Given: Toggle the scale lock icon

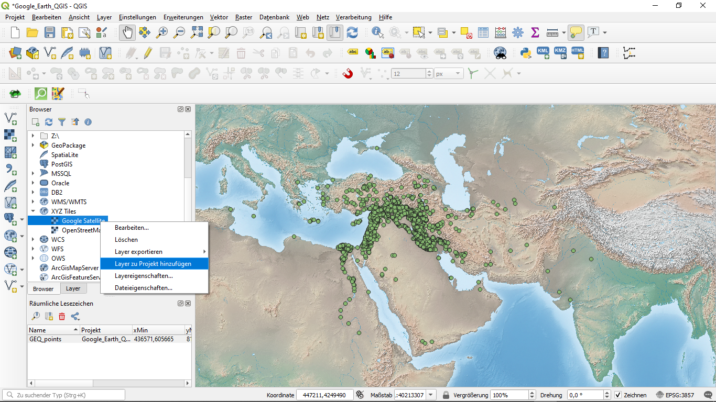Looking at the screenshot, I should pyautogui.click(x=446, y=395).
